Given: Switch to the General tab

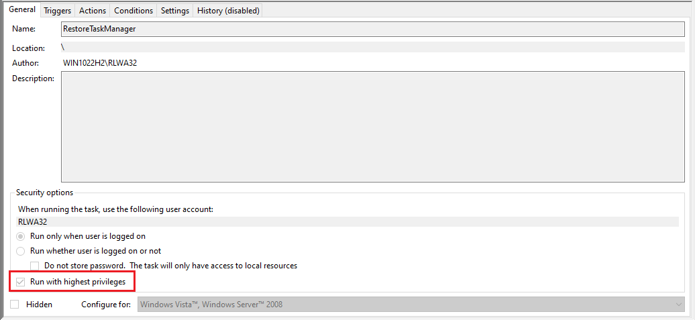Looking at the screenshot, I should coord(22,9).
